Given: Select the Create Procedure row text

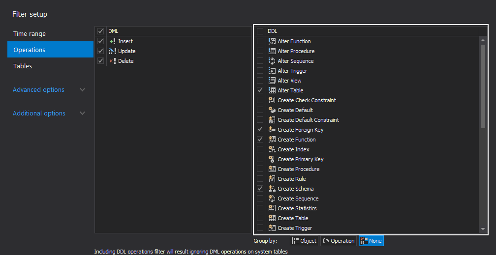Looking at the screenshot, I should point(299,169).
